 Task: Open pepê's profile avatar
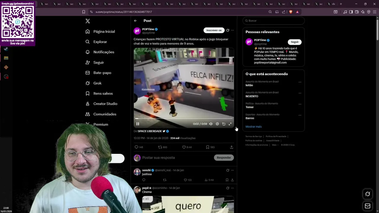pyautogui.click(x=137, y=190)
